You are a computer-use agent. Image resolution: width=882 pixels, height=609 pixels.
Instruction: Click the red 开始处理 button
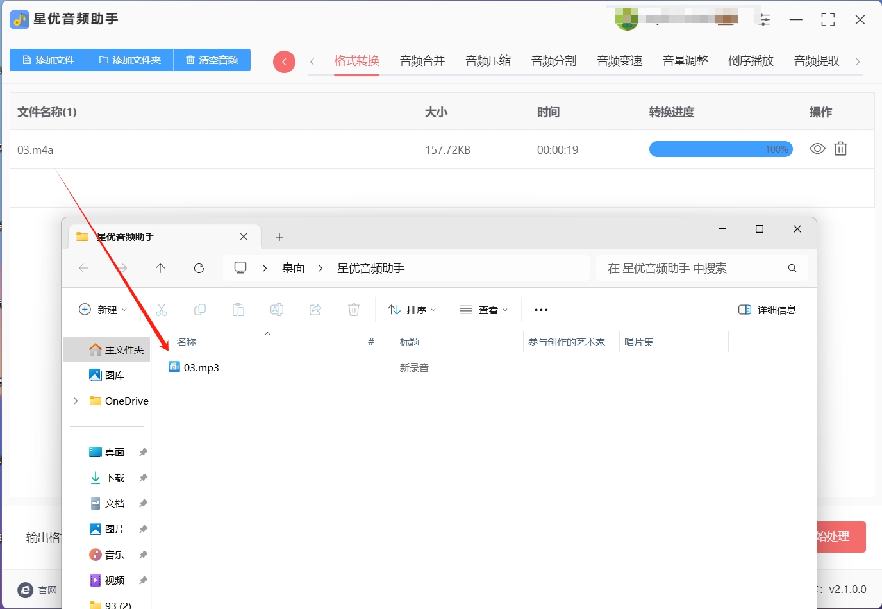pyautogui.click(x=841, y=537)
